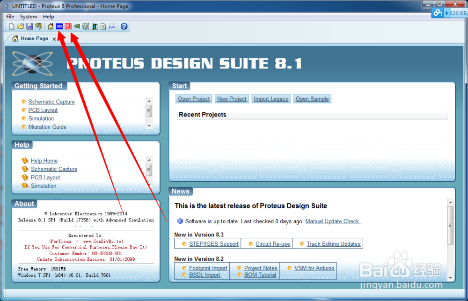The height and width of the screenshot is (301, 468).
Task: Click the News panel scroll-down arrow
Action: click(450, 278)
